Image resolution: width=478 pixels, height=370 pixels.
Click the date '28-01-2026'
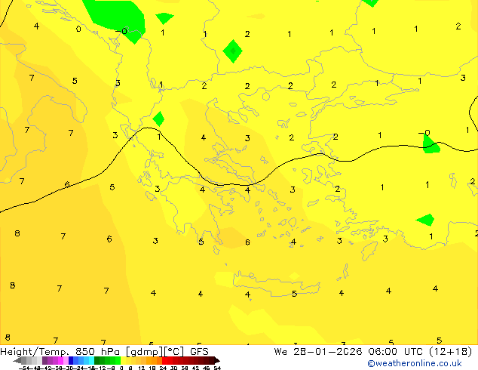tap(328, 352)
